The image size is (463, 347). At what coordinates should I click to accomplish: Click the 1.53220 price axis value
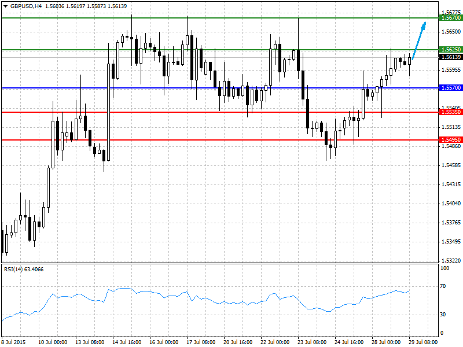pos(451,261)
